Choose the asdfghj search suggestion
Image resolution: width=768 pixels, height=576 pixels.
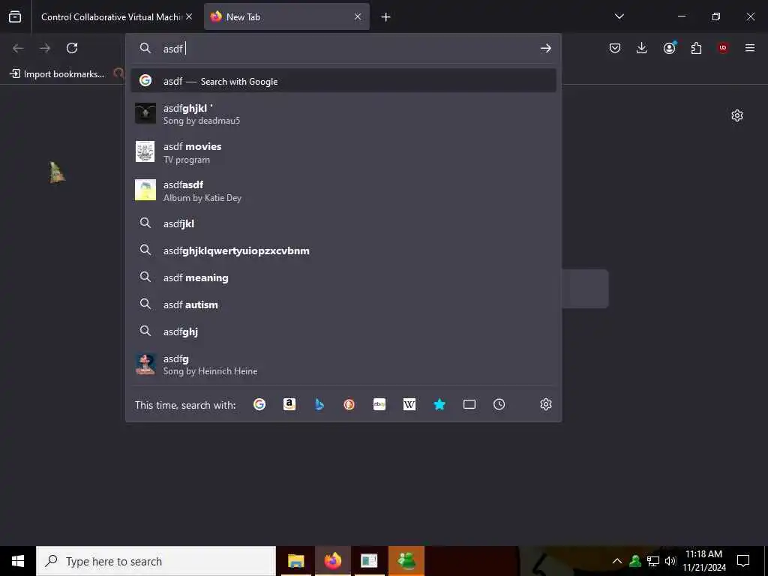pyautogui.click(x=343, y=331)
